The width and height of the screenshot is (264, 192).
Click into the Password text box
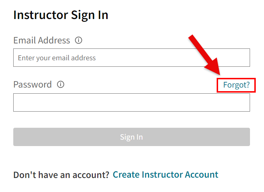(131, 102)
